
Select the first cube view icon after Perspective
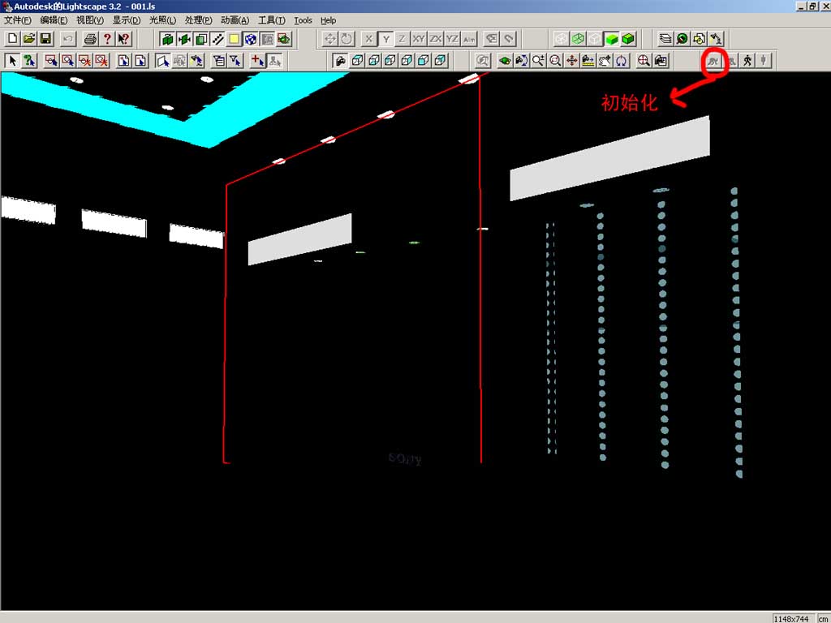357,60
